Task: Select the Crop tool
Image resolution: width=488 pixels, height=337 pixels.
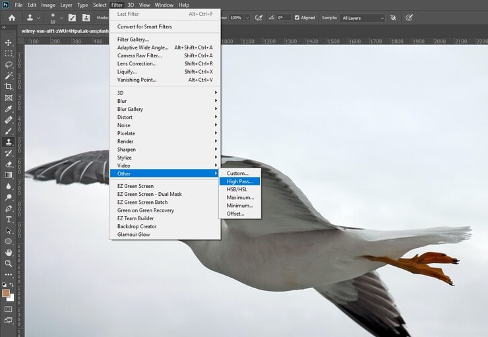Action: tap(9, 87)
